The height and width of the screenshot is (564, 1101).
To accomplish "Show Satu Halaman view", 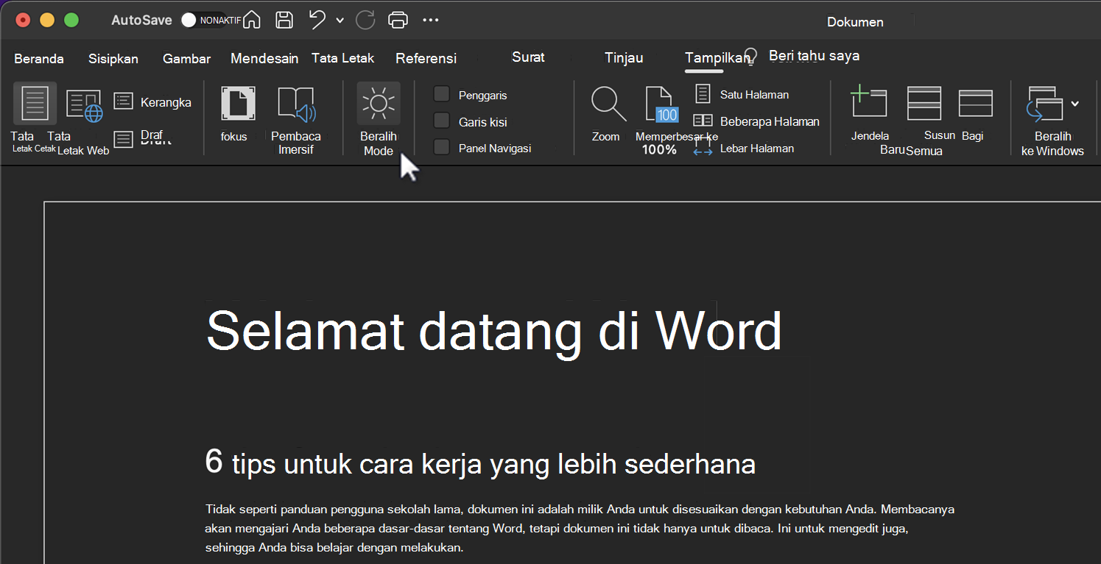I will pos(742,94).
